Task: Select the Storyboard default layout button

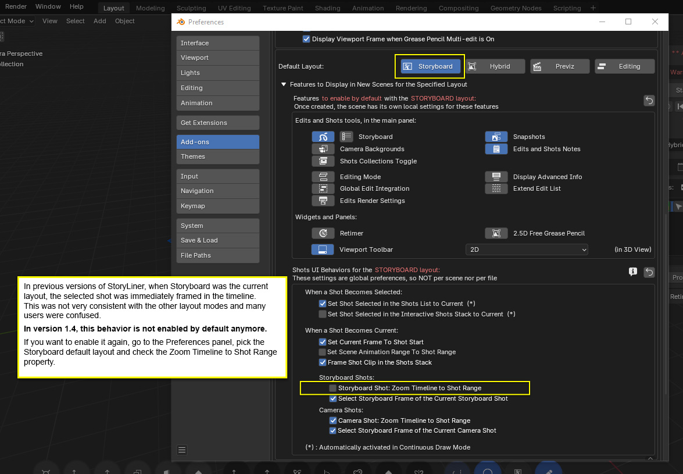Action: pos(430,66)
